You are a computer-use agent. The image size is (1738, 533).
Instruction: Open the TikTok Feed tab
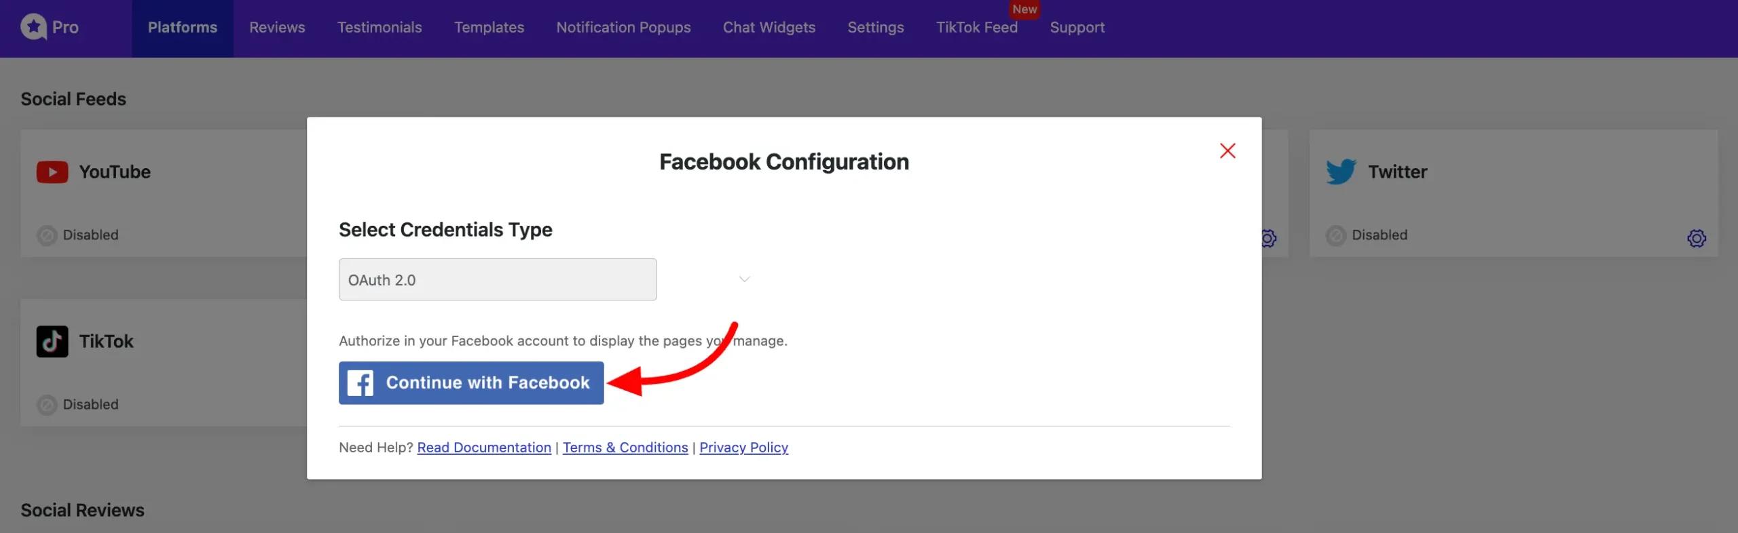(976, 28)
